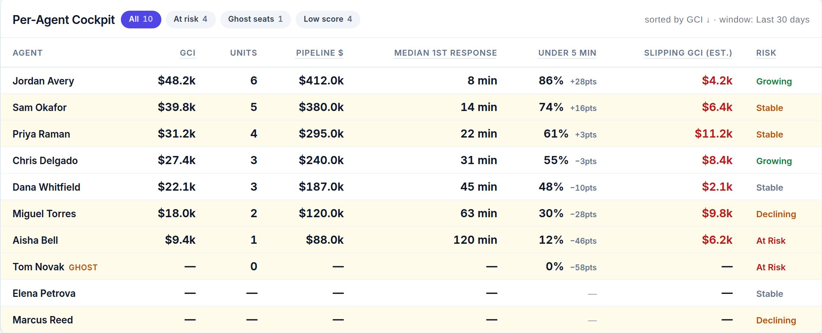The height and width of the screenshot is (333, 822).
Task: Click the +16pts change indicator
Action: click(x=583, y=108)
